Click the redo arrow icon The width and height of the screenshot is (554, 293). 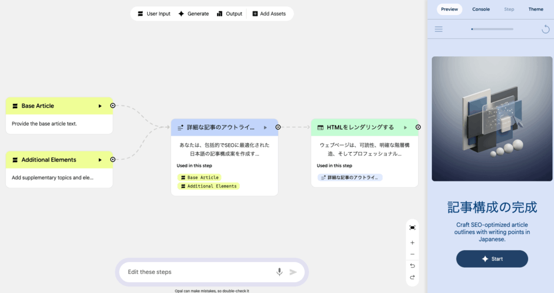pyautogui.click(x=412, y=277)
